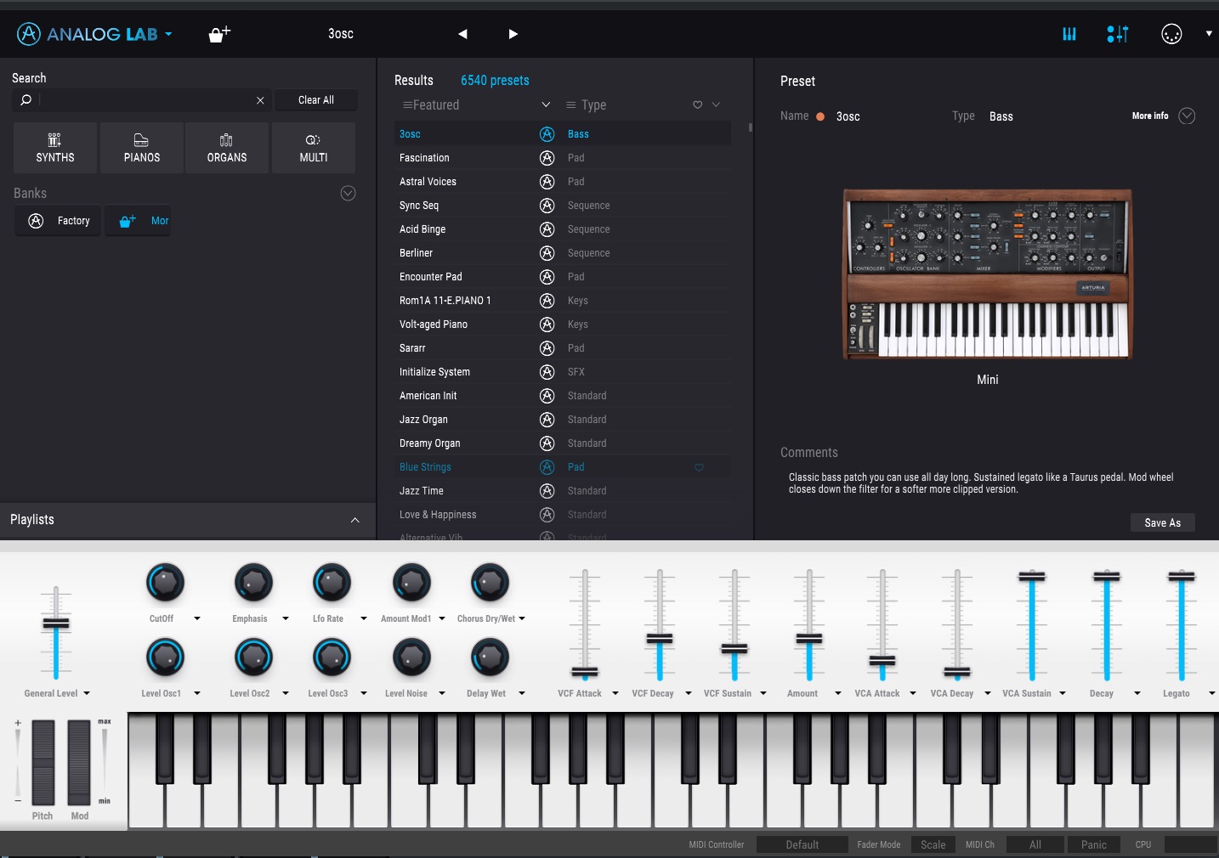Image resolution: width=1219 pixels, height=858 pixels.
Task: Adjust the General Level slider
Action: (56, 624)
